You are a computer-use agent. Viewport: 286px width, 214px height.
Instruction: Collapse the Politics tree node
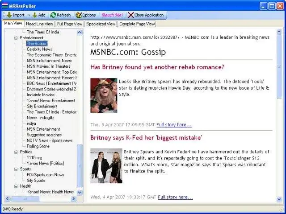[x=16, y=152]
